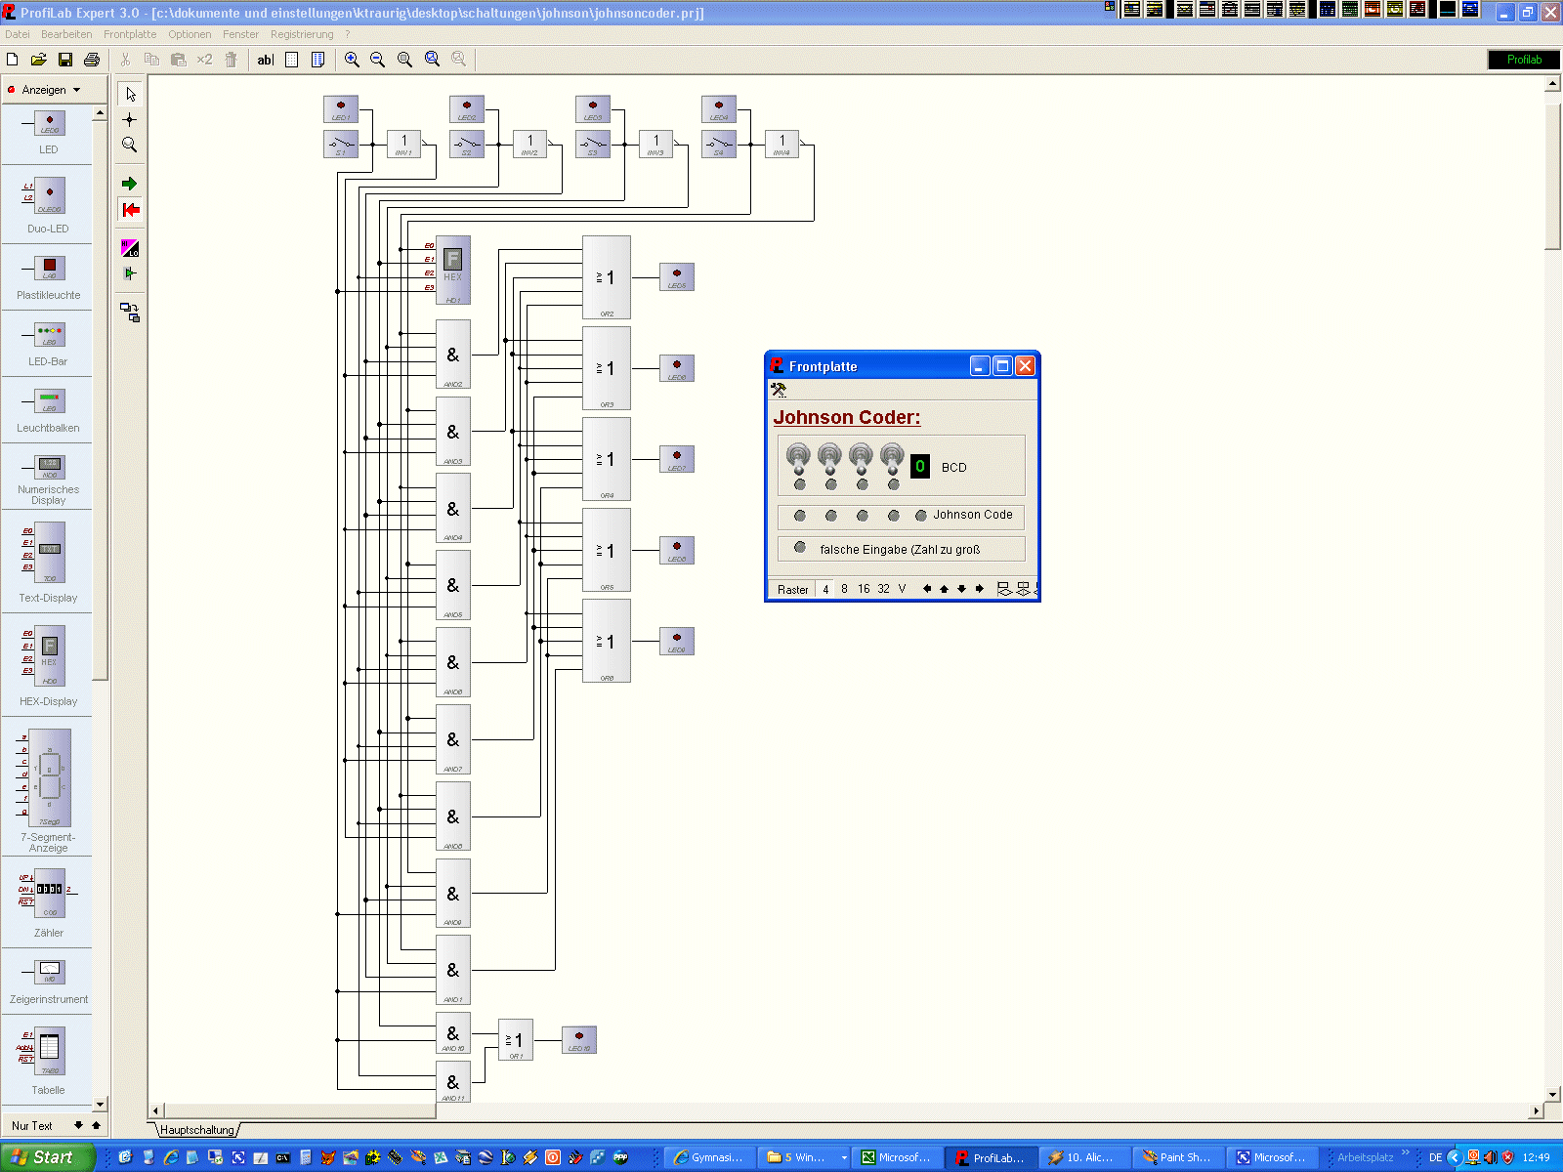Viewport: 1563px width, 1172px height.
Task: Set Raster grid to 8
Action: tap(844, 589)
